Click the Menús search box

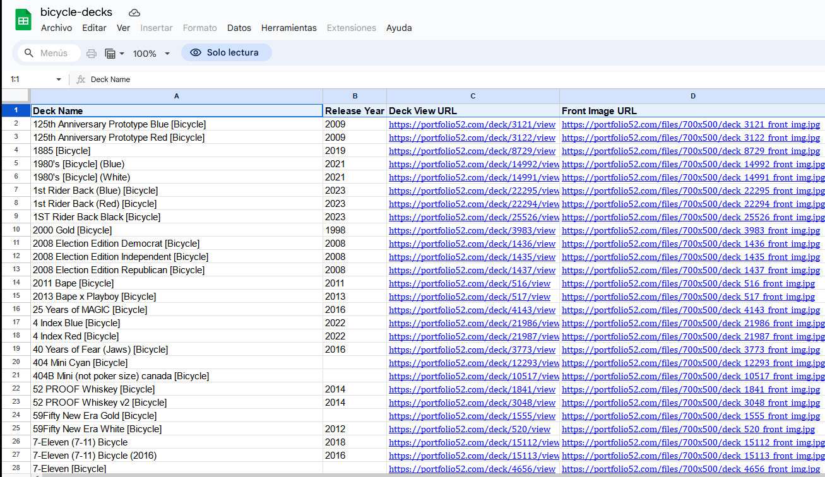coord(49,53)
